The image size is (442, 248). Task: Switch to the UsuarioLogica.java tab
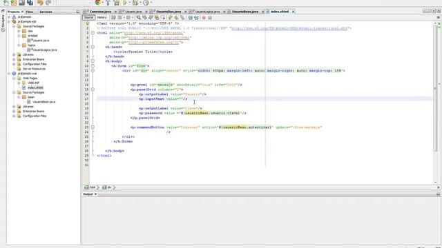[207, 12]
